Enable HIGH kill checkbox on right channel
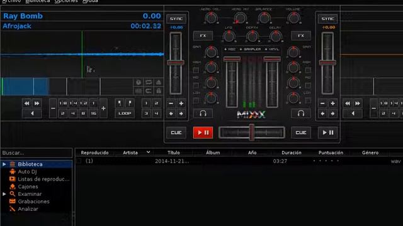The height and width of the screenshot is (226, 403). (308, 70)
